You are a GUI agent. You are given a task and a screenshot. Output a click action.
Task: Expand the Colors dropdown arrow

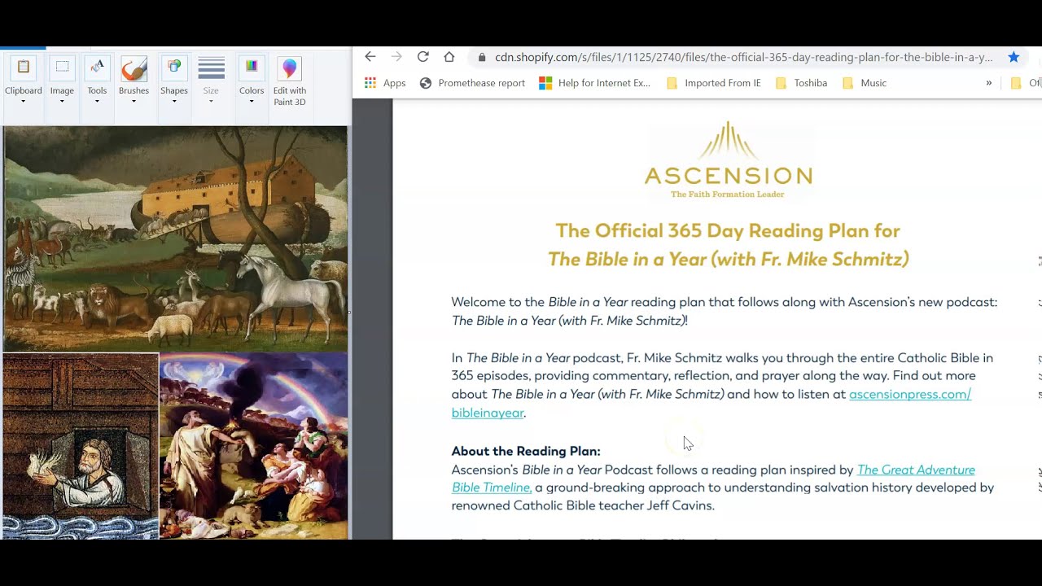[x=252, y=102]
